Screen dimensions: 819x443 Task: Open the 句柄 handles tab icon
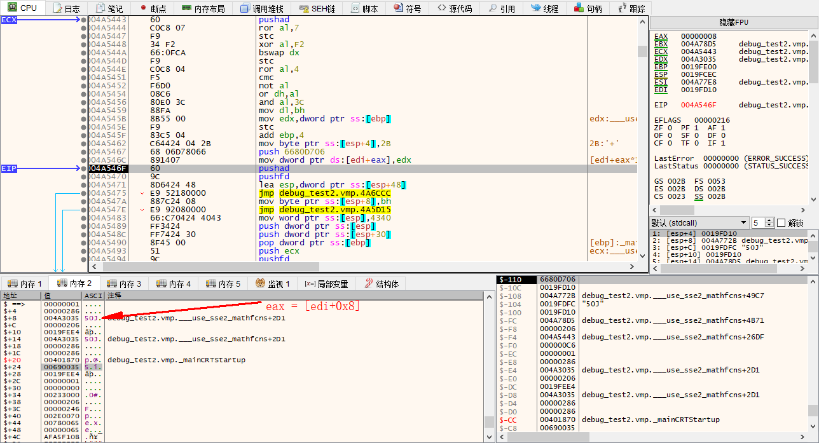tap(579, 8)
